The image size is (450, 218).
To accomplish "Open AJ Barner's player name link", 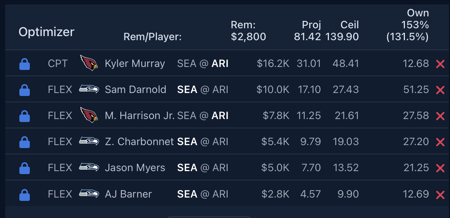I will point(128,194).
